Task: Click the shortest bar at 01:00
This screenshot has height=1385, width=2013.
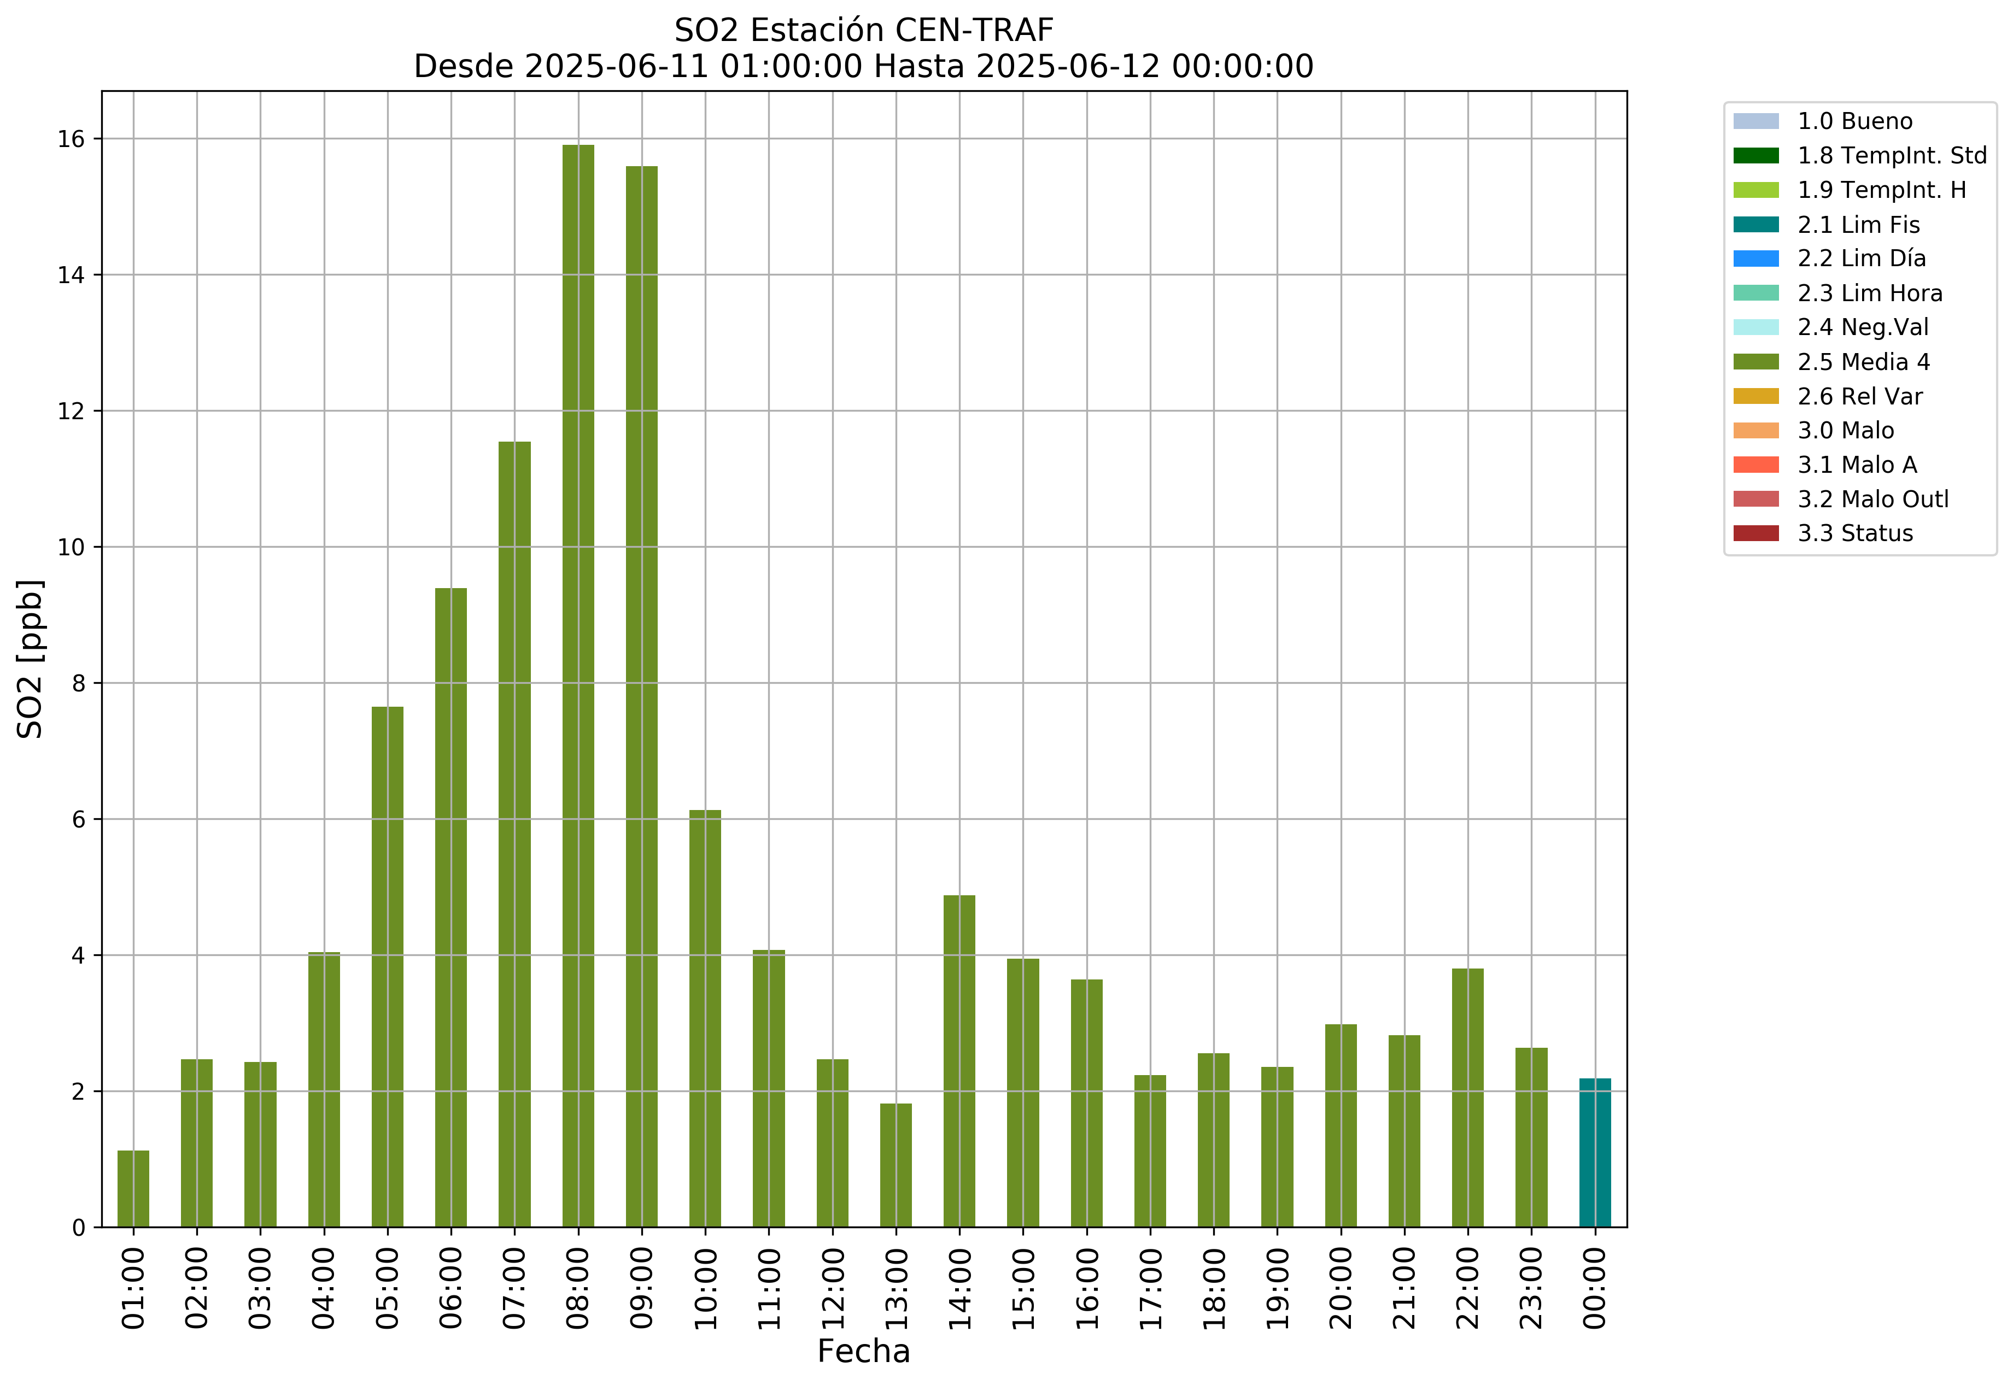Action: 134,1189
